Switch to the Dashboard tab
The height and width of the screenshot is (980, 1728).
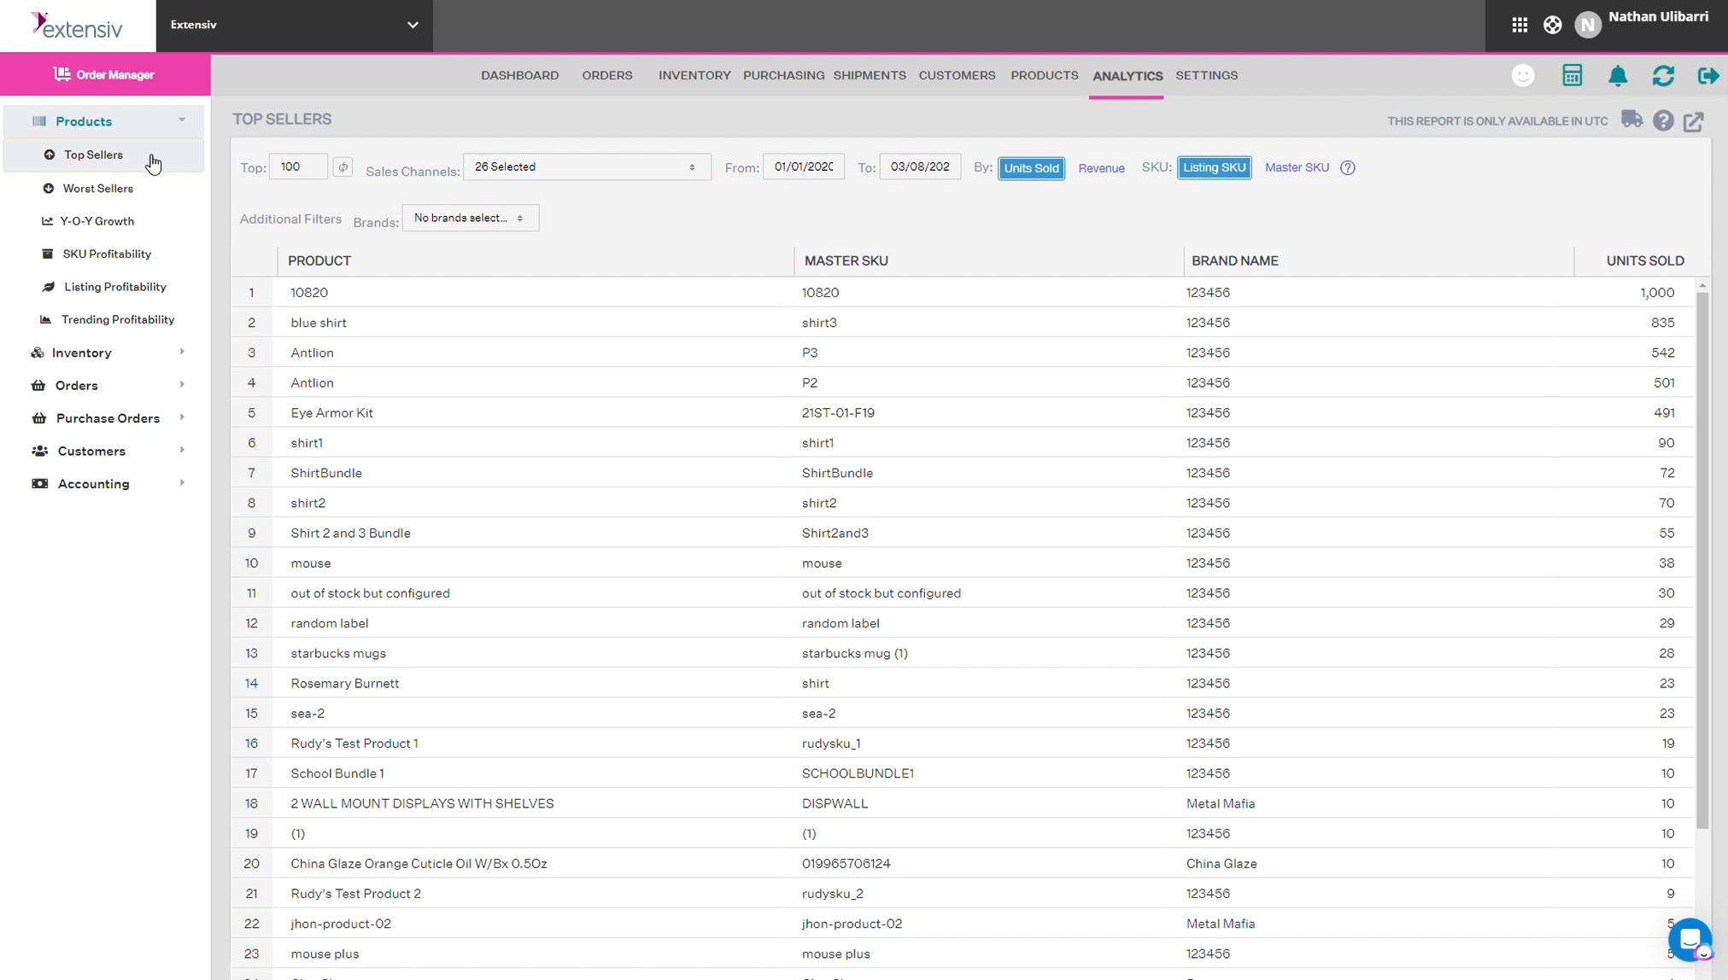click(519, 75)
